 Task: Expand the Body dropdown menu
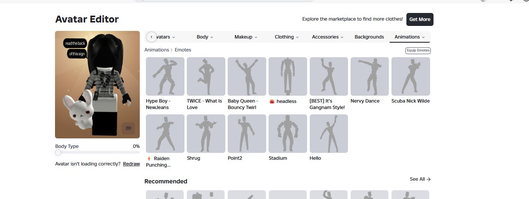[205, 37]
